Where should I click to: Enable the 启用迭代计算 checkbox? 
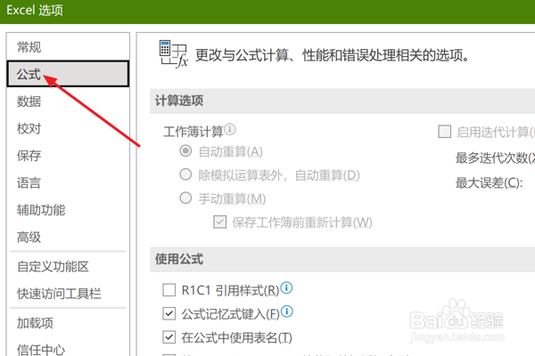(444, 132)
